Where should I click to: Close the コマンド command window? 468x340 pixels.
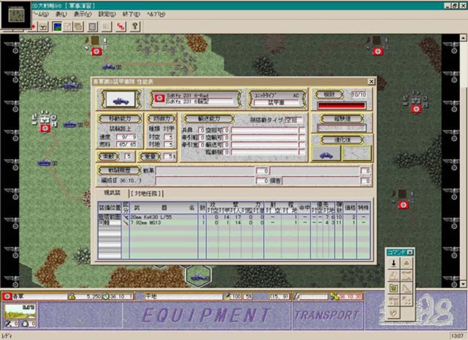pyautogui.click(x=410, y=252)
